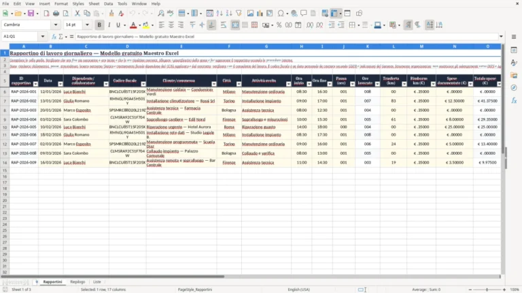Cut selection with the scissors icon
522x293 pixels.
(77, 14)
